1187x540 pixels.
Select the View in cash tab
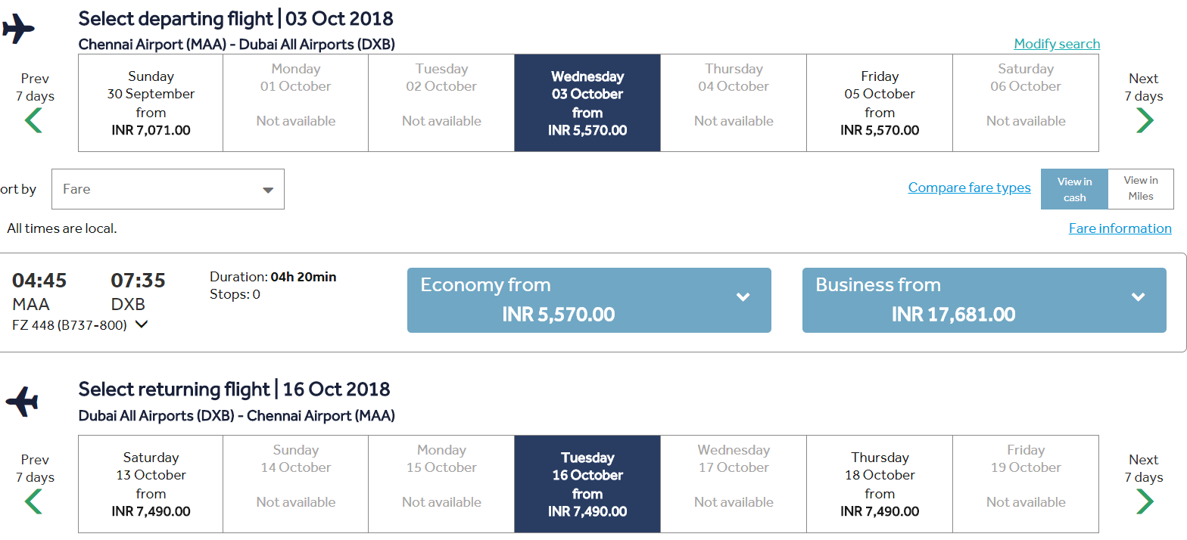tap(1073, 188)
